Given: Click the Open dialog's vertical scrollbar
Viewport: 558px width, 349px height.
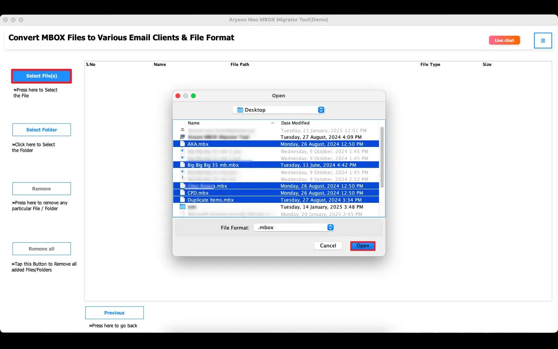Looking at the screenshot, I should [x=382, y=157].
